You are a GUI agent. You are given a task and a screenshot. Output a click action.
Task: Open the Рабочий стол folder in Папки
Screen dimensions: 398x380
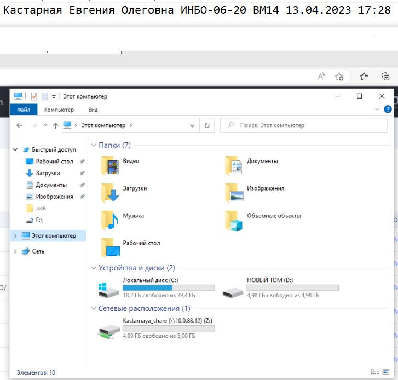[130, 247]
